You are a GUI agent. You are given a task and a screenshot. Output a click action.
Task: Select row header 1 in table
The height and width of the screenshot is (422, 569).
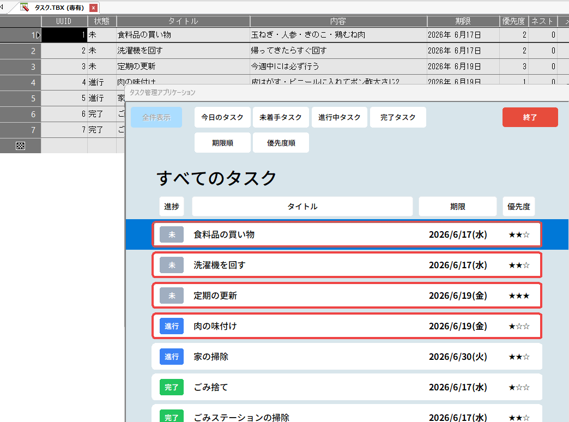tap(20, 35)
